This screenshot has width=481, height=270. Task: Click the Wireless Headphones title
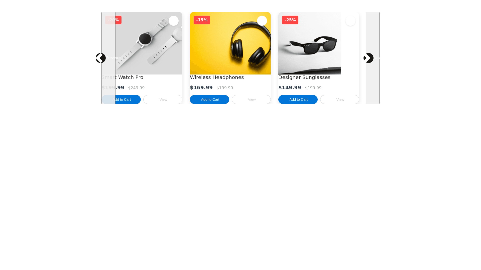click(x=217, y=77)
